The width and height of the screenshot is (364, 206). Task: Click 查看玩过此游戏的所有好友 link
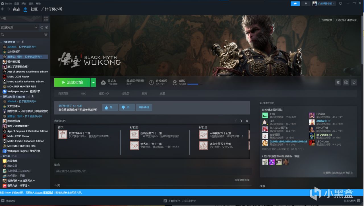click(338, 173)
